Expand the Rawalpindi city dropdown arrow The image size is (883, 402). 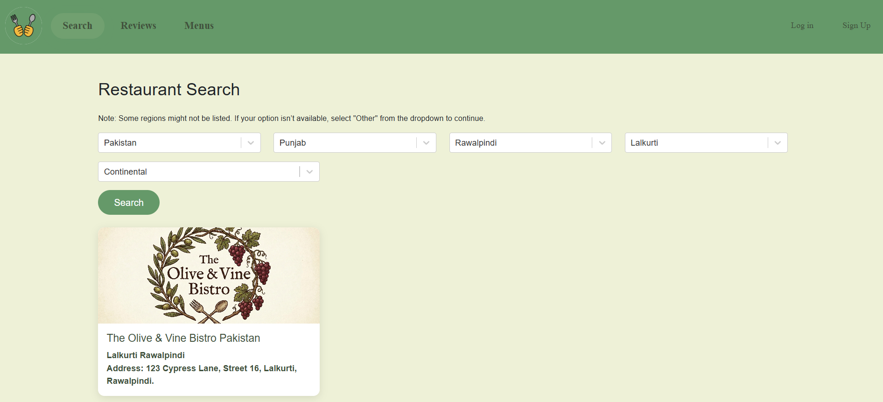[x=602, y=143]
